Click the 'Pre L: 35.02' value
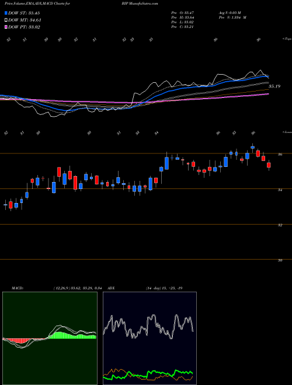 pos(183,22)
